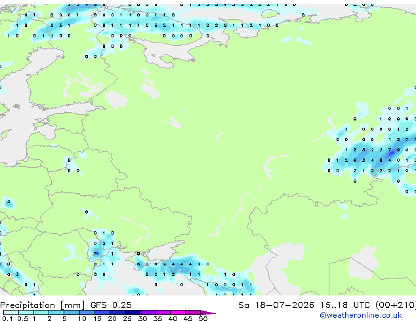The width and height of the screenshot is (416, 321).
Task: Select the 30–35 mm purple legend swatch
Action: [147, 312]
